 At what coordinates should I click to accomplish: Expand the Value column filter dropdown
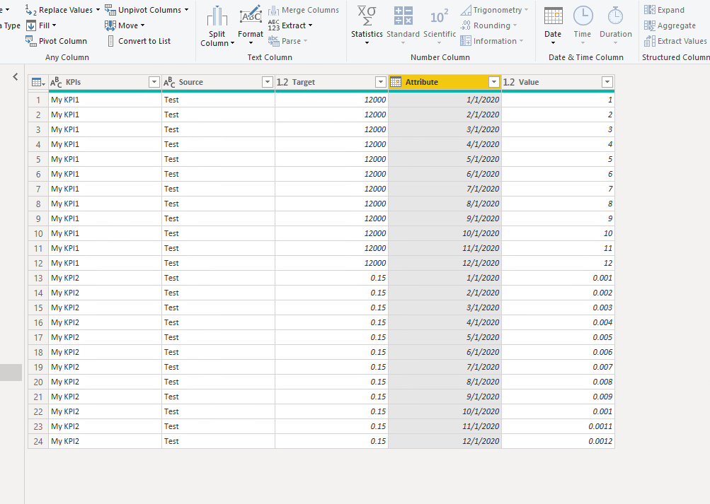point(607,83)
